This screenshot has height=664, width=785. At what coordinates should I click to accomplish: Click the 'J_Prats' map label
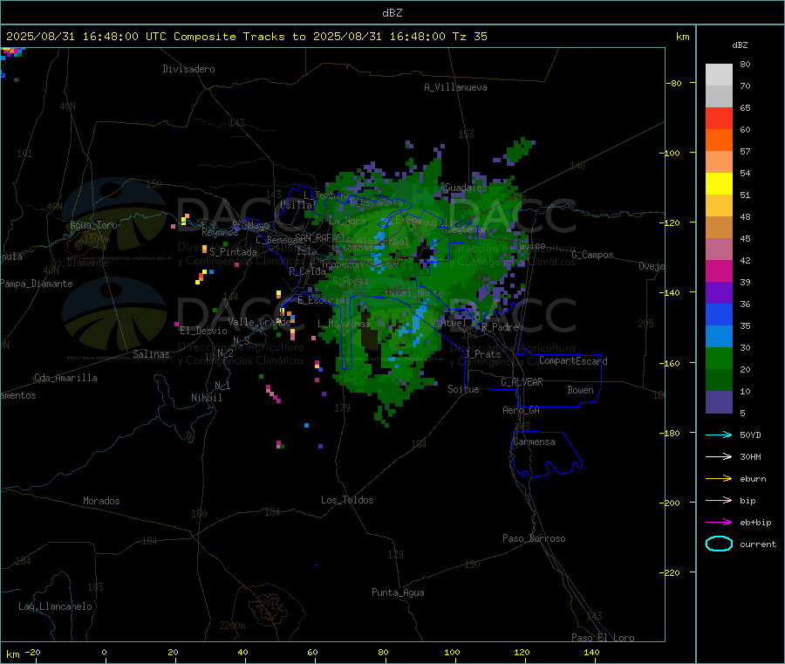[x=482, y=354]
